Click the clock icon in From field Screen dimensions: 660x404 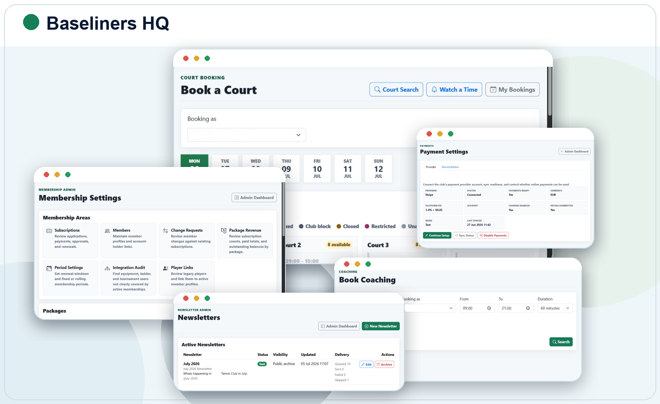(489, 308)
